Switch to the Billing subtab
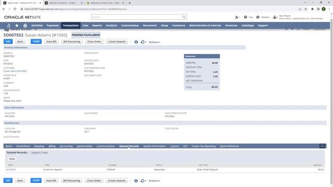The width and height of the screenshot is (333, 187). point(52,146)
